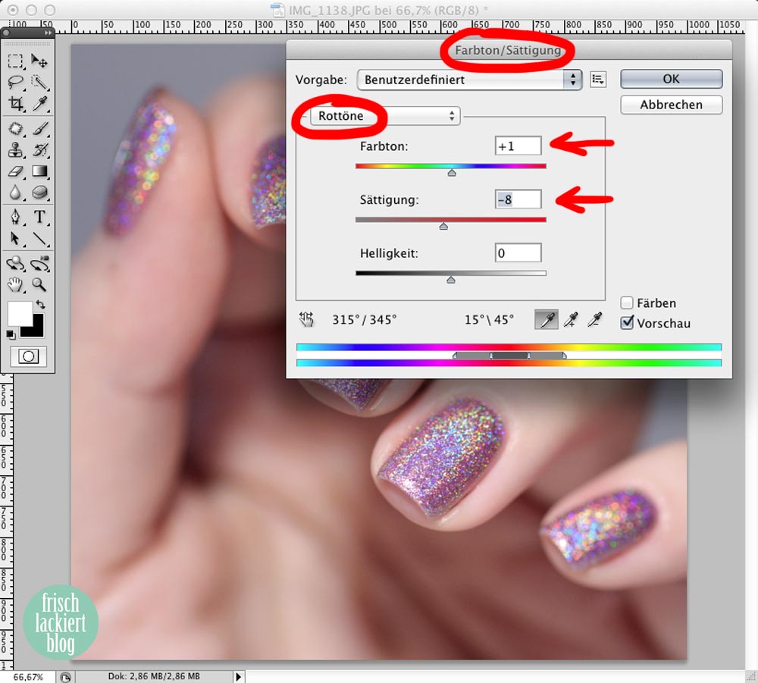Select the add-to-sample eyedropper
This screenshot has width=758, height=683.
(x=571, y=319)
